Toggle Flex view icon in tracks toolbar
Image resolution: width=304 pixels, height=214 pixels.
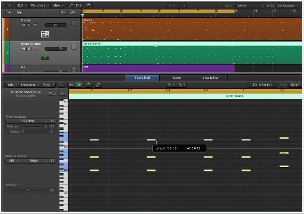pyautogui.click(x=78, y=5)
